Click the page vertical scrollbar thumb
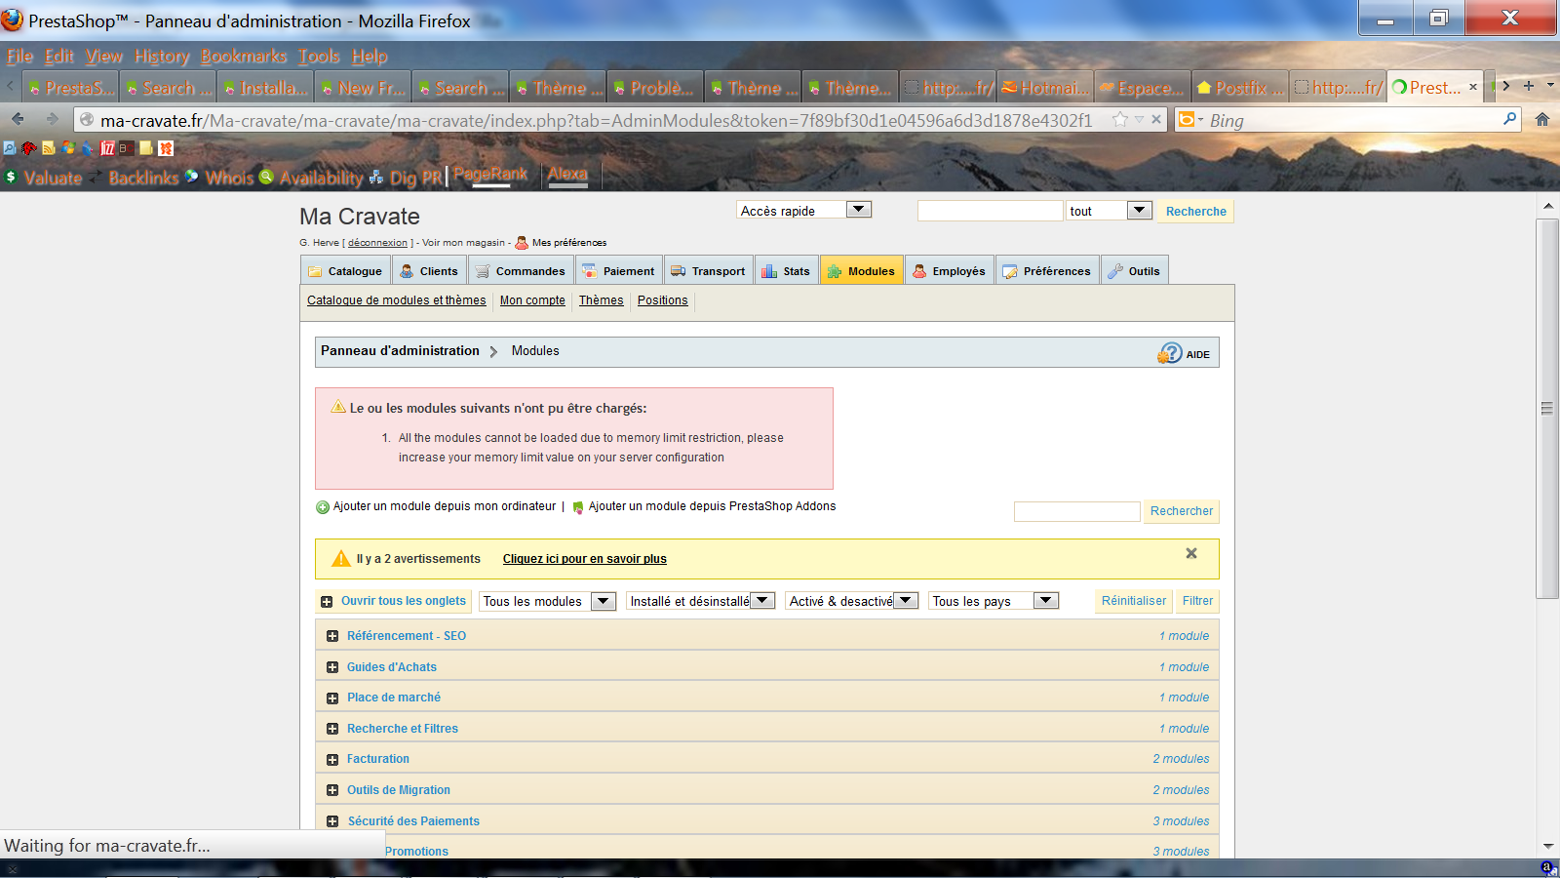This screenshot has height=878, width=1560. click(x=1547, y=408)
